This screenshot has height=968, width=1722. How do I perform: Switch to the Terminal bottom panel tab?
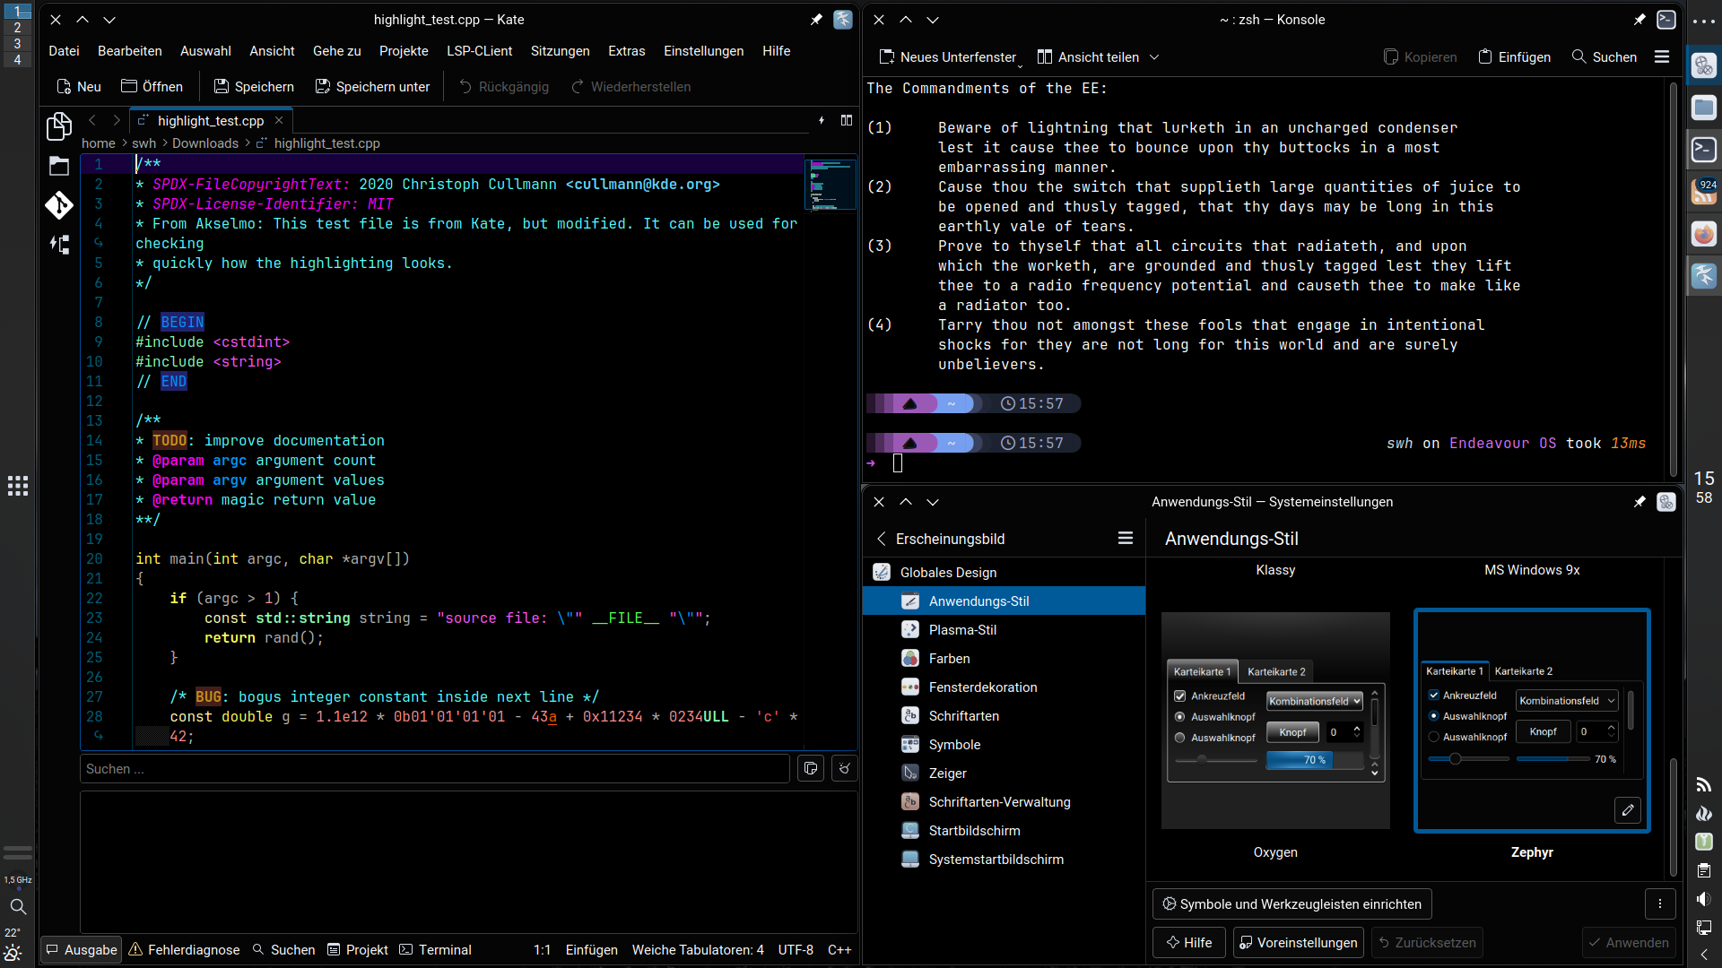[x=436, y=950]
